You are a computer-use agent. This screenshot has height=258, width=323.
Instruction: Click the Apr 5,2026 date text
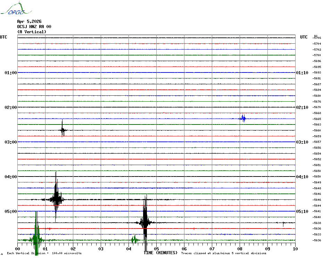(x=29, y=21)
